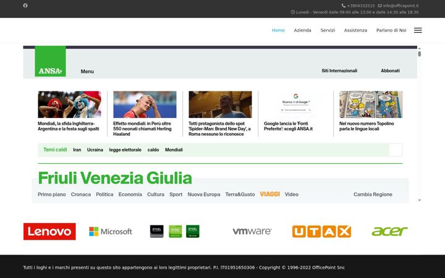The image size is (445, 278).
Task: Select hot topic Iran
Action: click(77, 150)
